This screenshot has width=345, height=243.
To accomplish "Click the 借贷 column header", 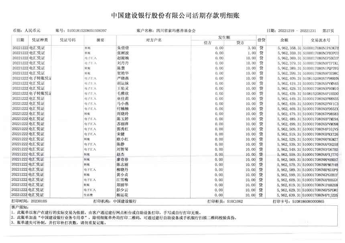I will 262,40.
